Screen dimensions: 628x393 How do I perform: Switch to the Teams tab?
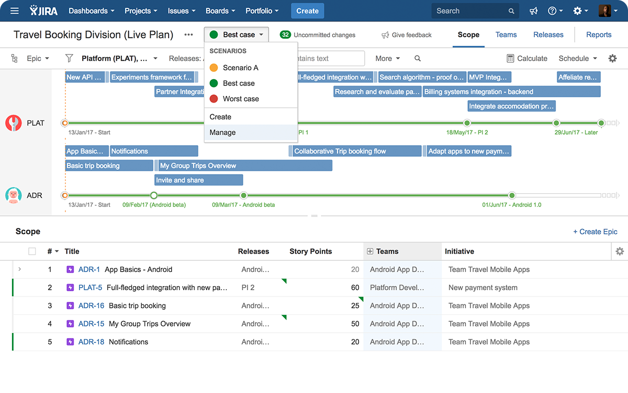506,35
